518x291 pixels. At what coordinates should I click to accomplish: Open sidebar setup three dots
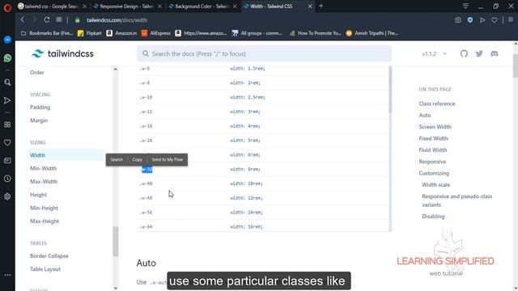(x=7, y=275)
